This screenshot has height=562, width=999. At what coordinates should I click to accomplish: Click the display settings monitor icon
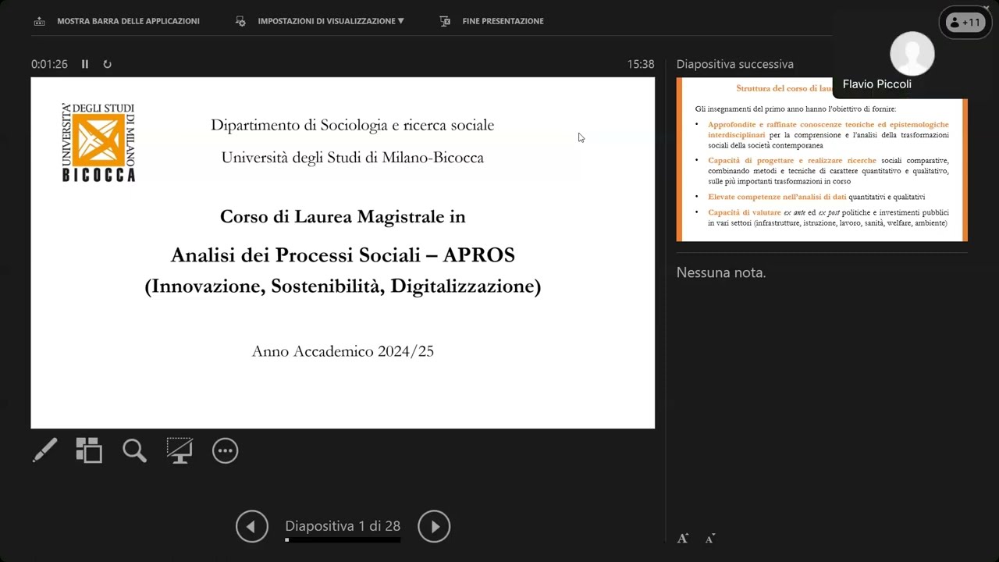pyautogui.click(x=240, y=21)
